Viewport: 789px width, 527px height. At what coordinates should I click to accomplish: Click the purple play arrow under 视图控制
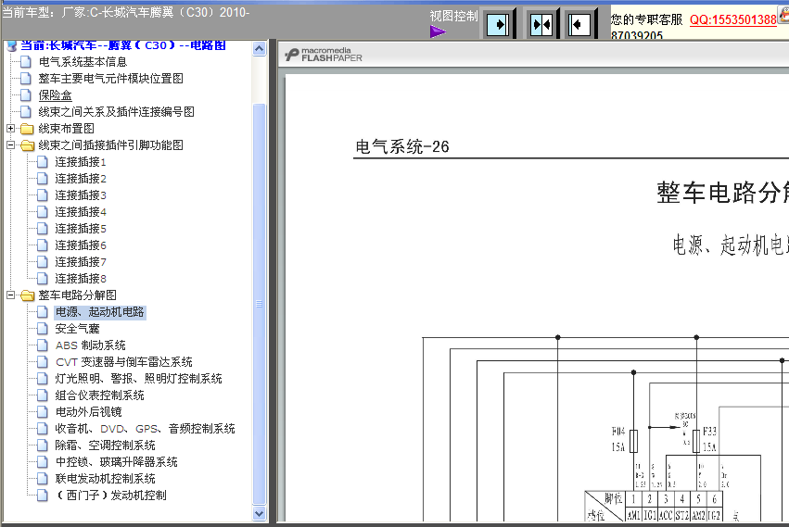tap(438, 31)
